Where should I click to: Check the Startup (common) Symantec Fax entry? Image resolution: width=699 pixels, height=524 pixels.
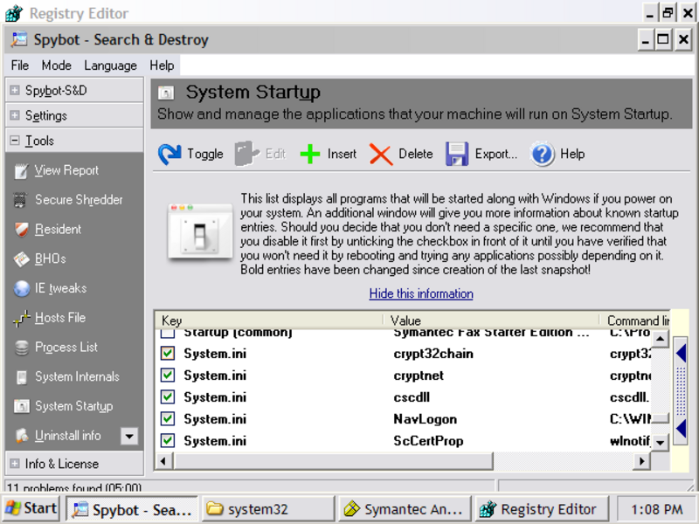tap(168, 334)
